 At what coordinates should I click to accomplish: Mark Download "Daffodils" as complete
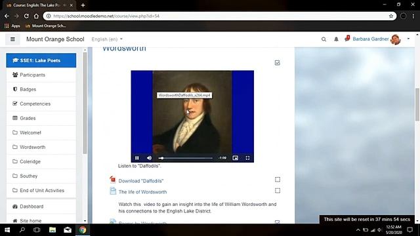(278, 180)
